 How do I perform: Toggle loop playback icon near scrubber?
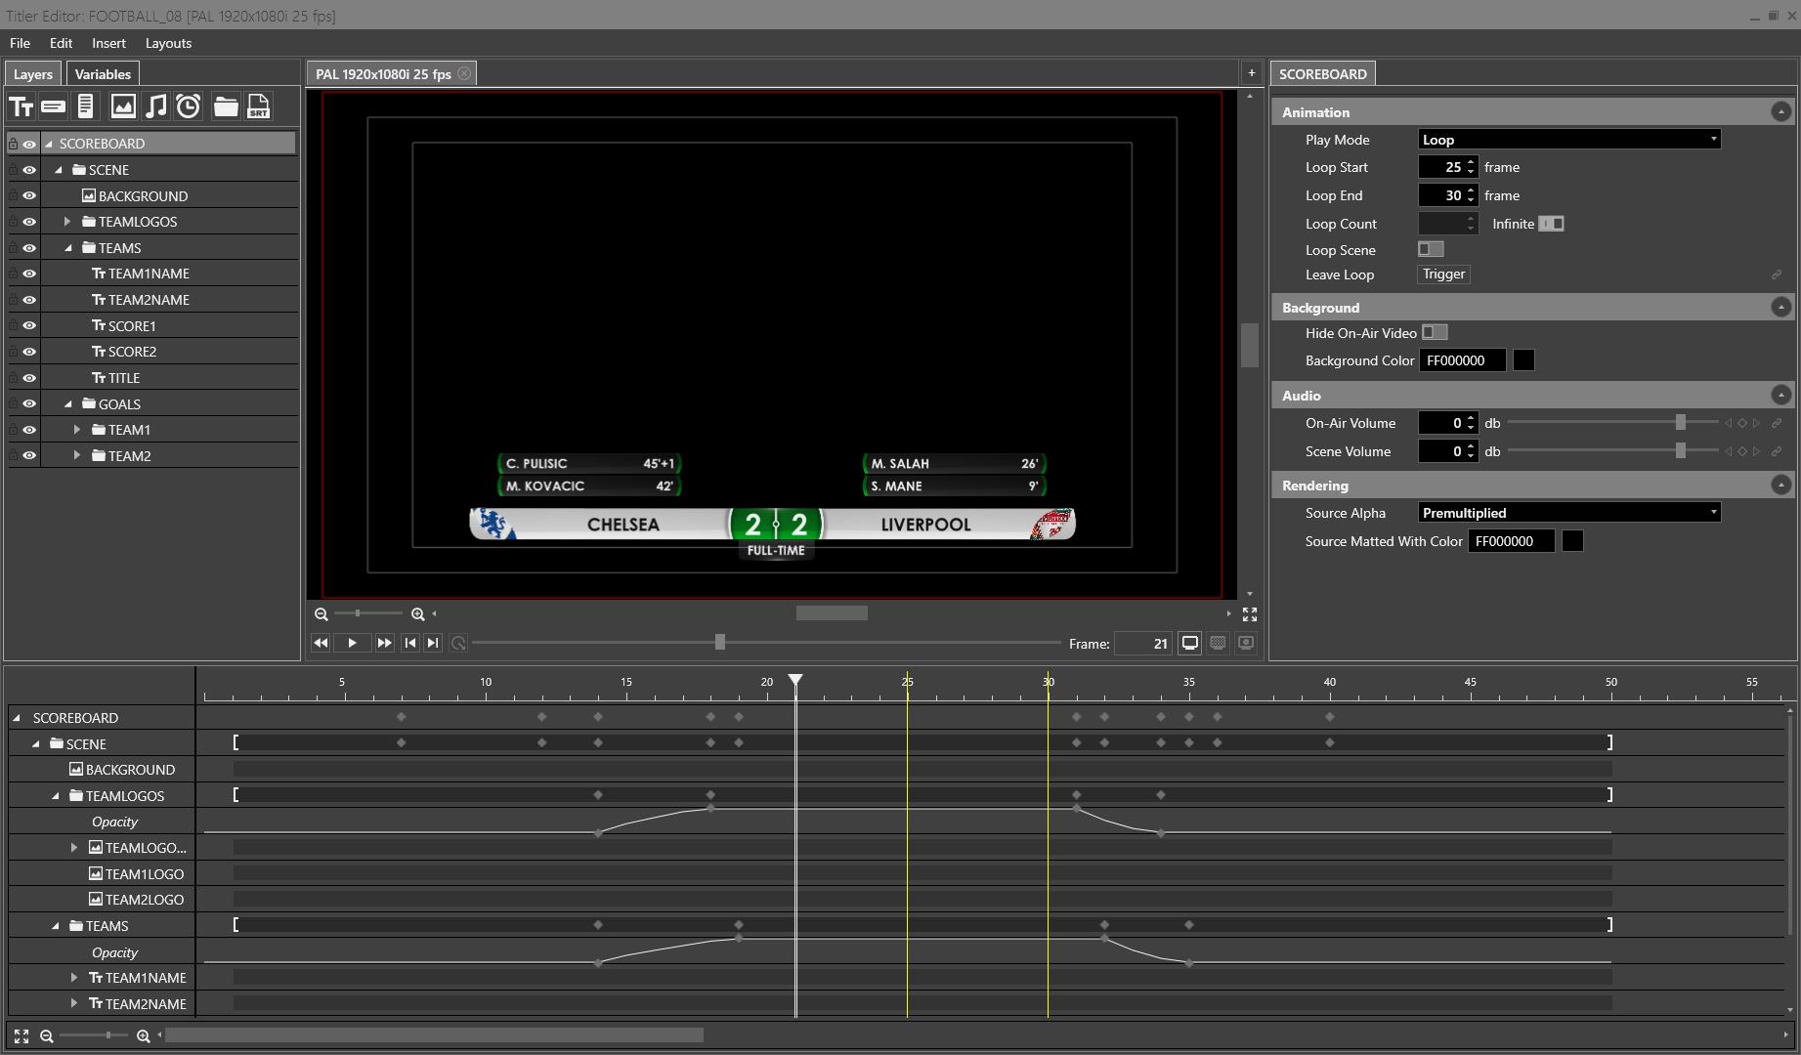458,643
